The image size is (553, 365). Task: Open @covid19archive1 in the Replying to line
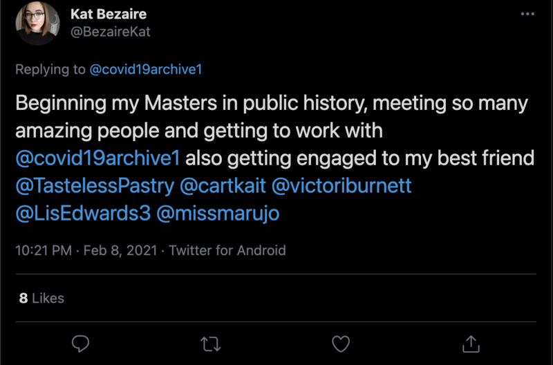pos(145,69)
